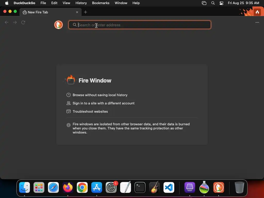Zoom the window with the green button

(15, 11)
